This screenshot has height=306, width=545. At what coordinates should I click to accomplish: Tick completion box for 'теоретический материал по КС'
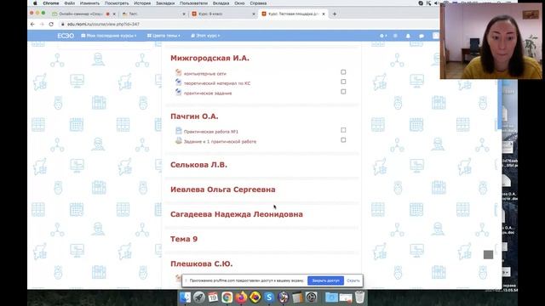tap(343, 82)
